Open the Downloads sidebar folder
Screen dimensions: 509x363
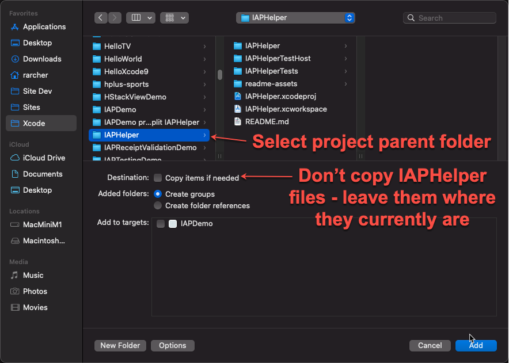(41, 59)
